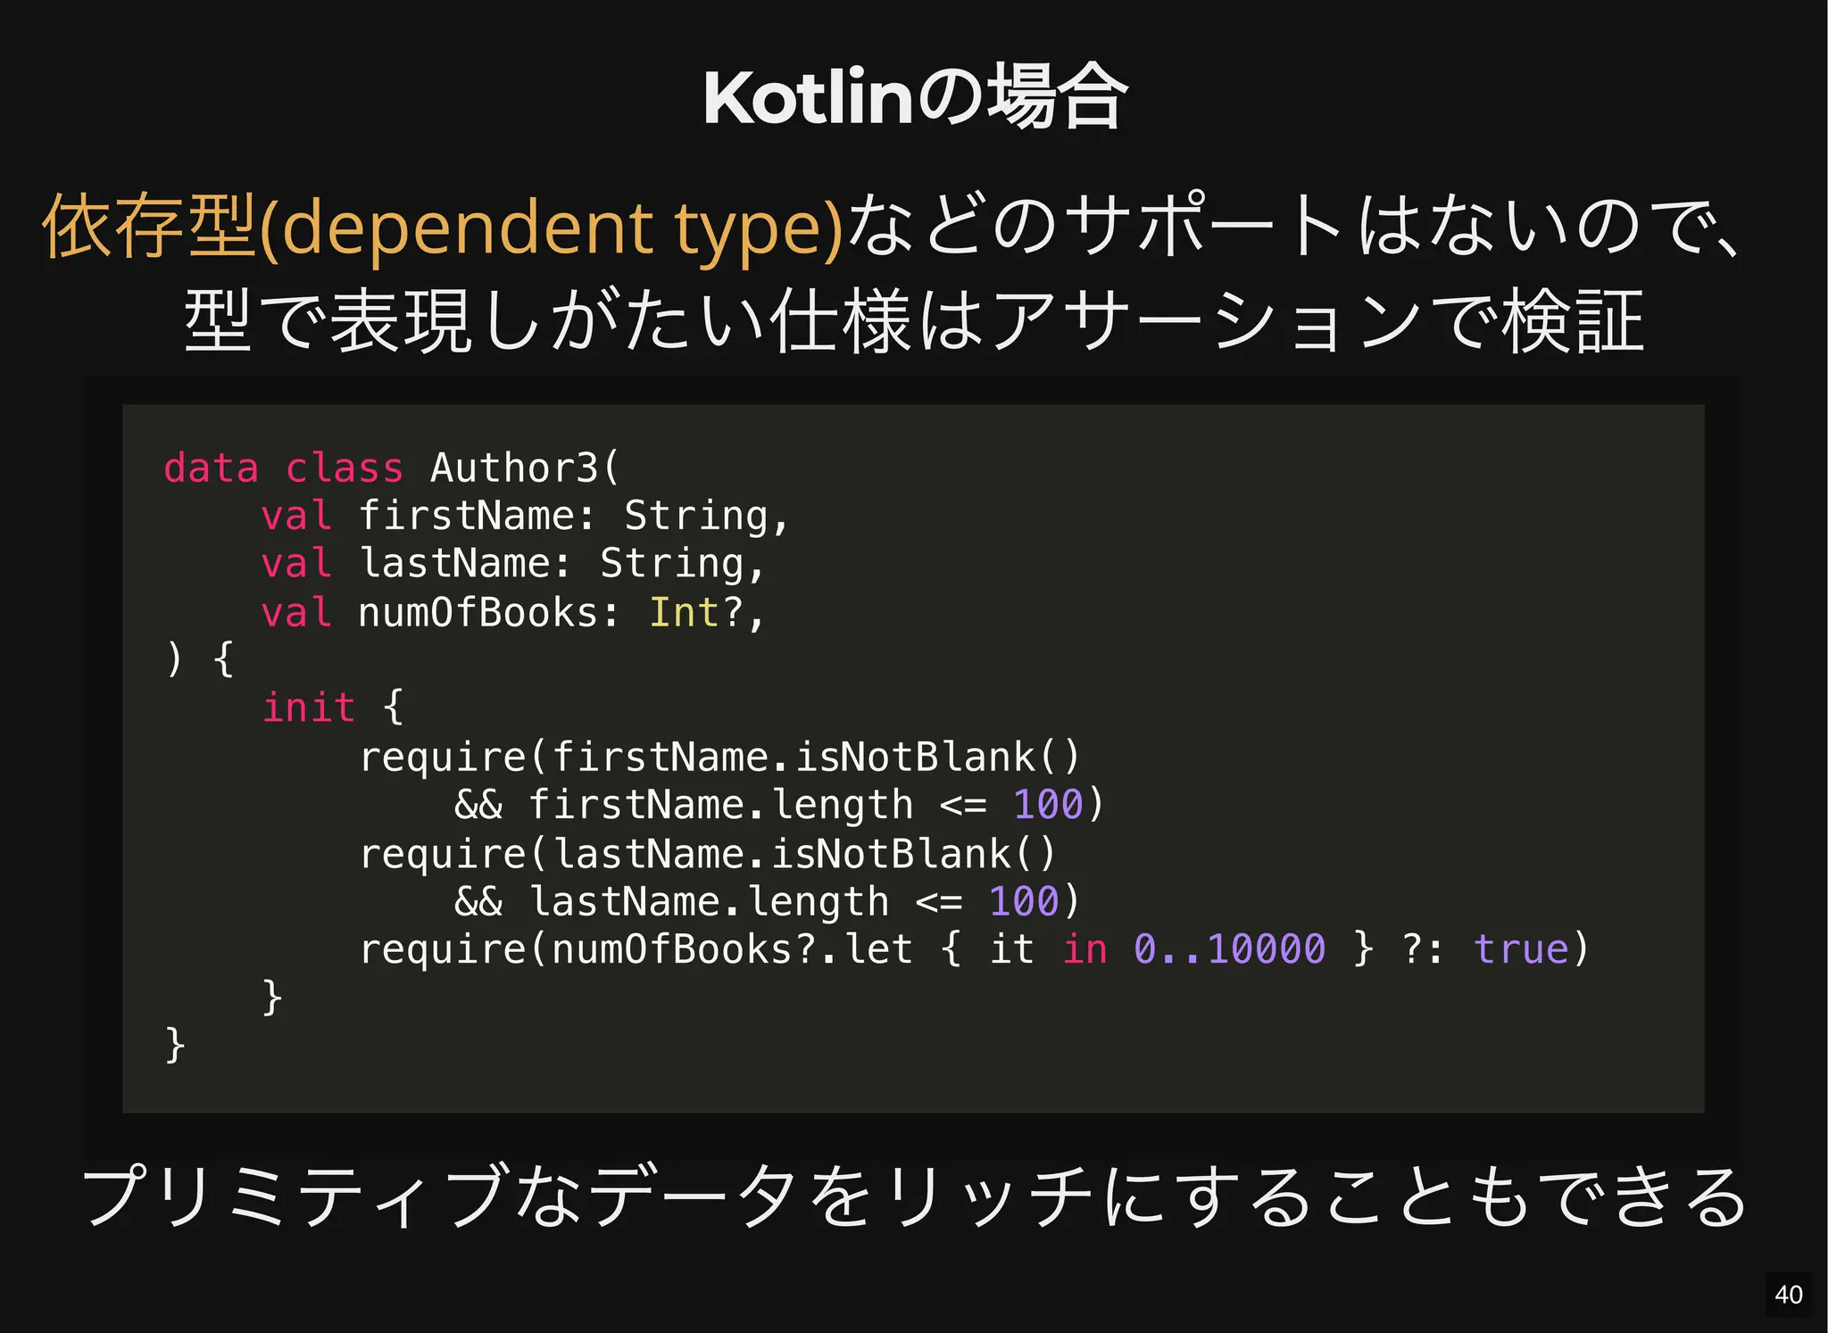The height and width of the screenshot is (1333, 1828).
Task: Click the slide number "40"
Action: (1789, 1295)
